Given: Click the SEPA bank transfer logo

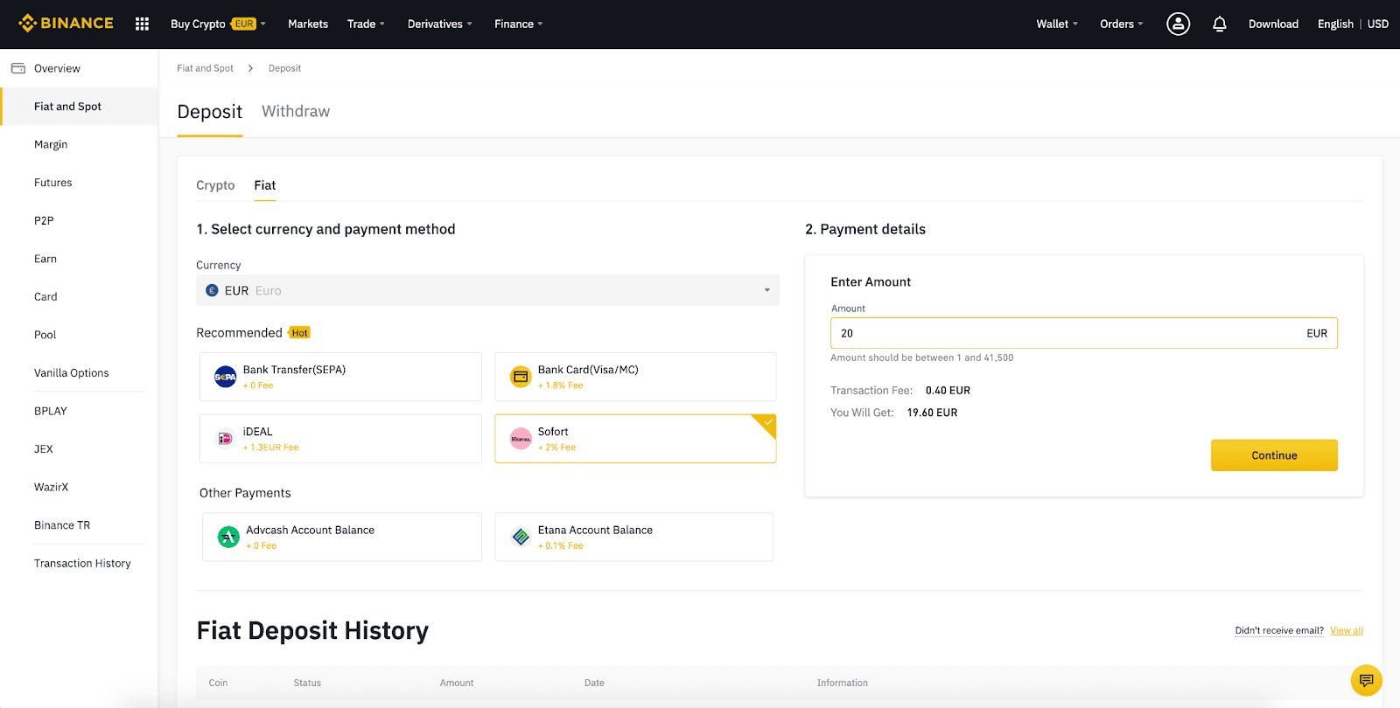Looking at the screenshot, I should pyautogui.click(x=225, y=377).
